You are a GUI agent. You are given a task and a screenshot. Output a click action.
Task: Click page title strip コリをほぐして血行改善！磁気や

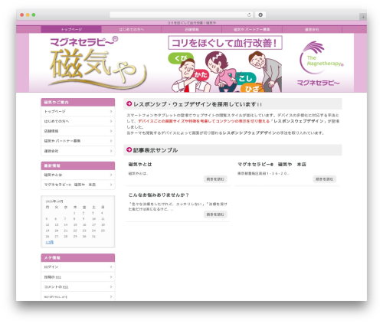191,23
